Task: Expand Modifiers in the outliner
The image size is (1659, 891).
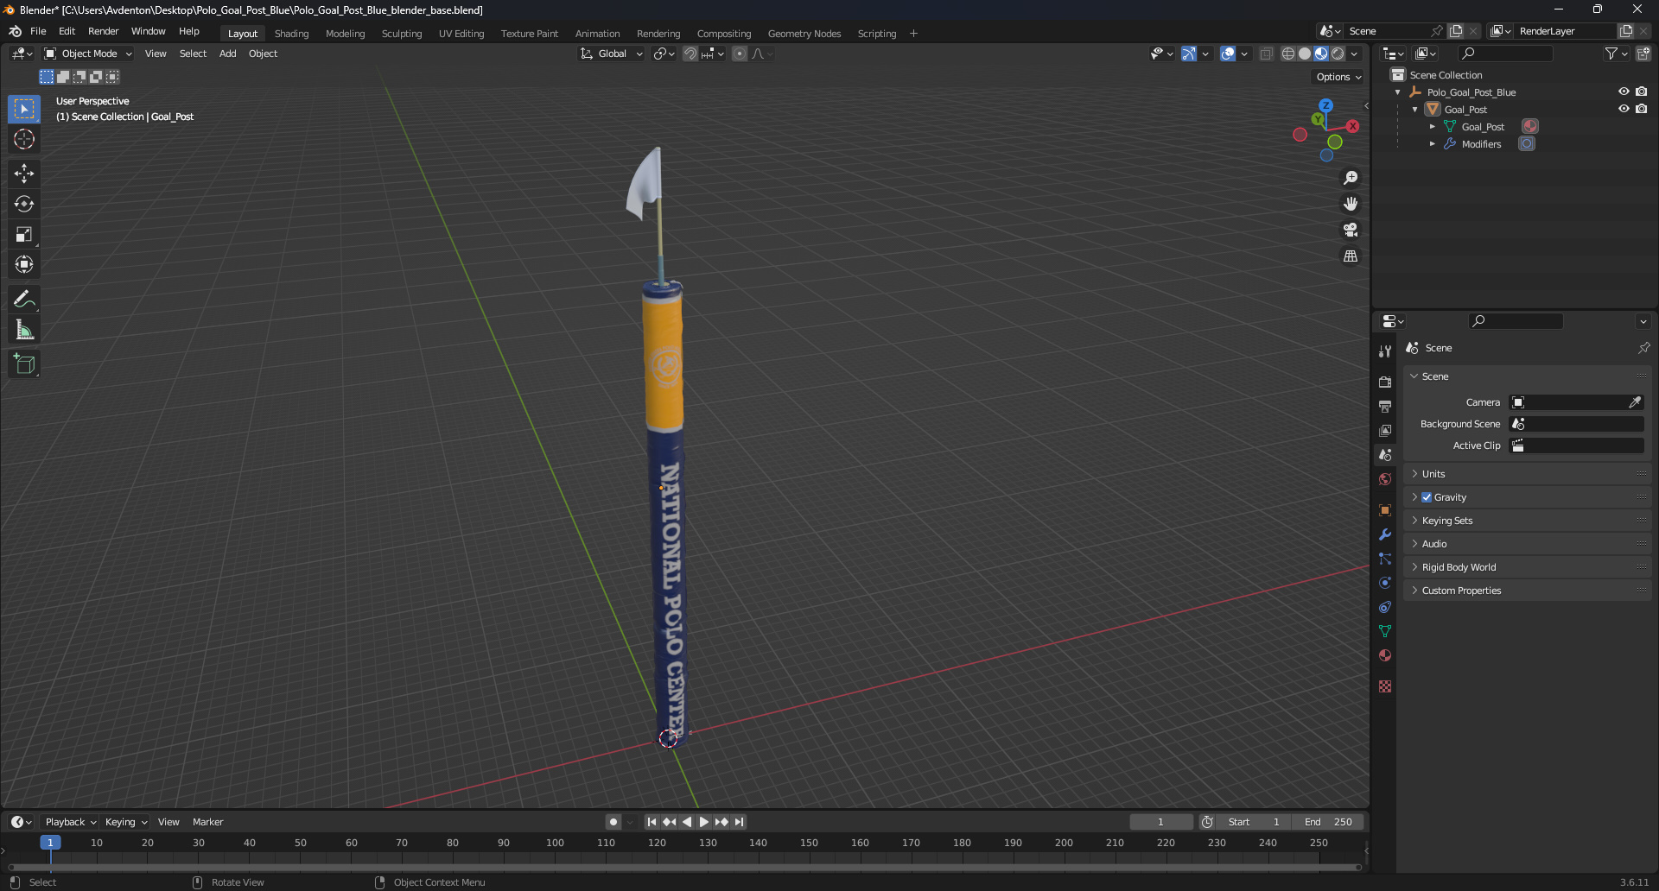Action: (1432, 144)
